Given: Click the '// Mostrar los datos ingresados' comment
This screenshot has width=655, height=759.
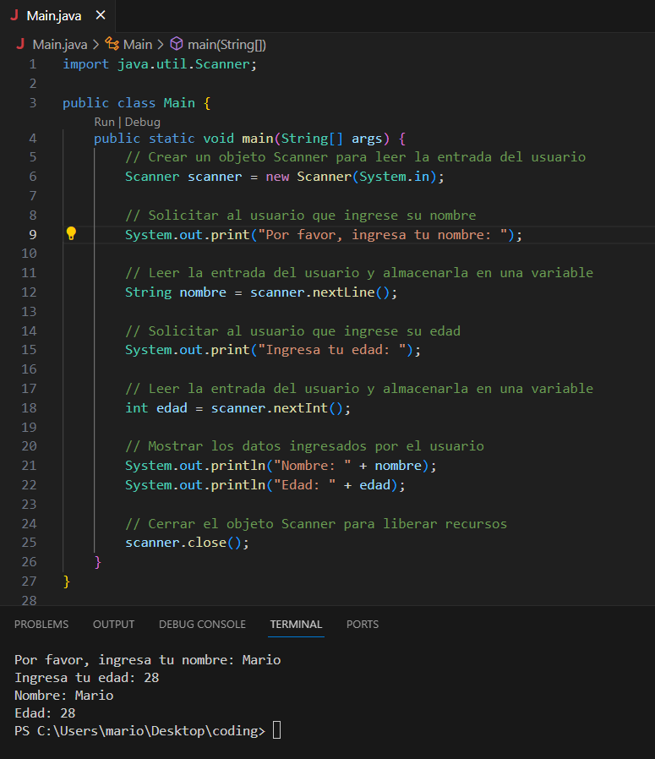Looking at the screenshot, I should click(304, 446).
